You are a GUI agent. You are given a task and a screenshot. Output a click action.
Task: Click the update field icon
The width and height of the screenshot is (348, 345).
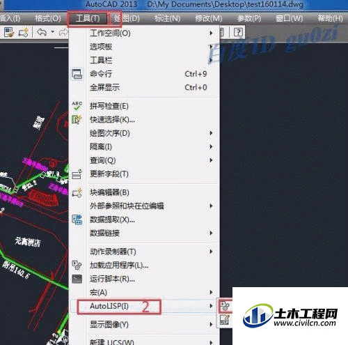pyautogui.click(x=77, y=174)
